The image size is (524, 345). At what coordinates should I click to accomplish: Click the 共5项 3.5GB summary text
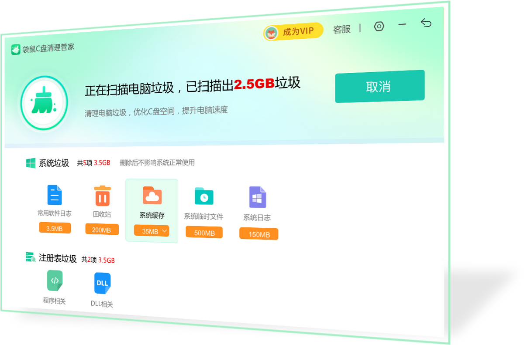[93, 163]
